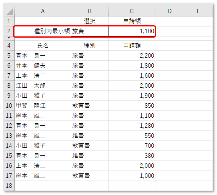Click 教育費 cell in row 17
Image resolution: width=217 pixels, height=195 pixels.
coord(90,176)
